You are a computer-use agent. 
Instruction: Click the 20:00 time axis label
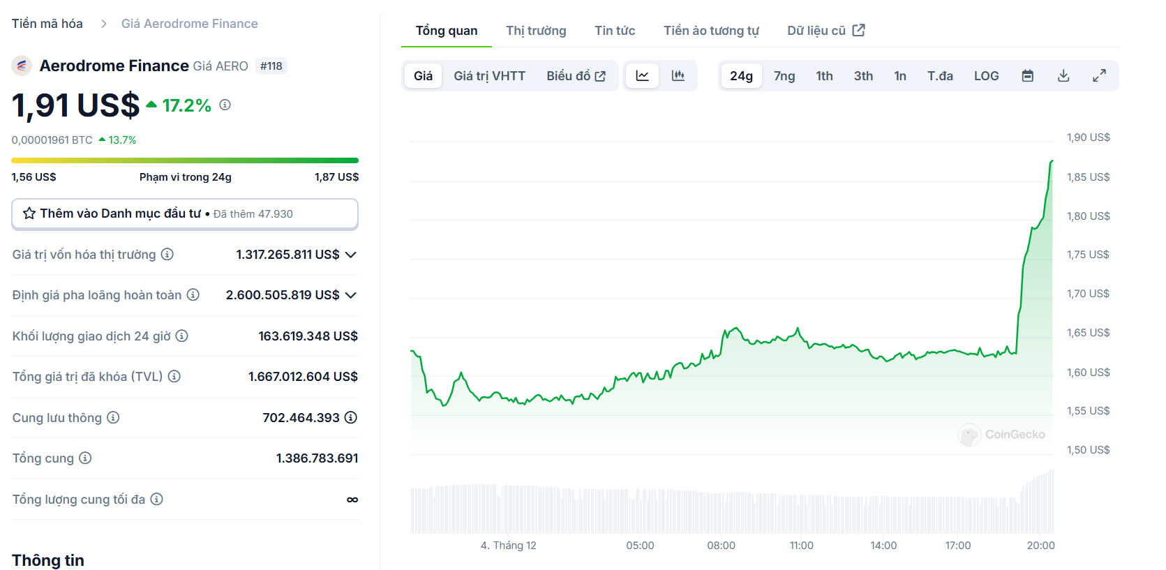tap(1040, 546)
